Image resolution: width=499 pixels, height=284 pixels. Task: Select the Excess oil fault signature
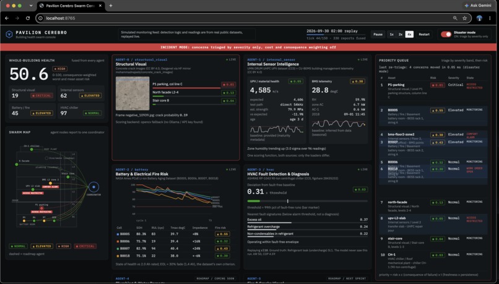[x=308, y=220]
